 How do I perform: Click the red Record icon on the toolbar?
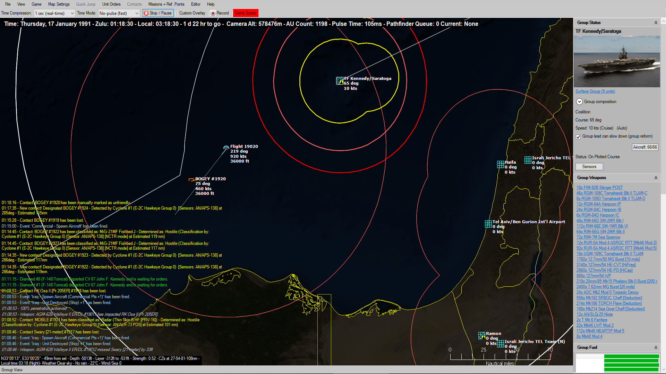click(x=213, y=13)
